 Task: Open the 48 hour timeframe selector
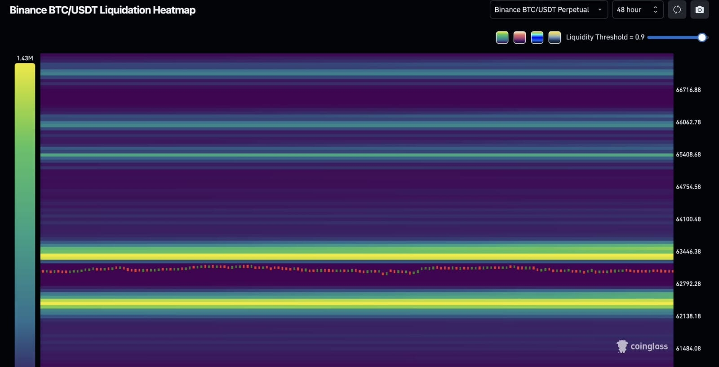(x=638, y=10)
